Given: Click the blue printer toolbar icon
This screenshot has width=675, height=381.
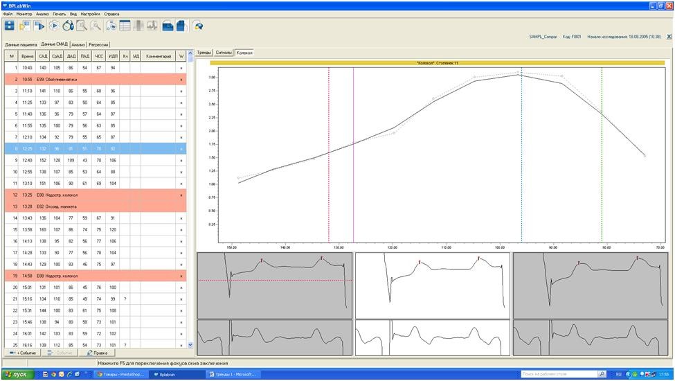Looking at the screenshot, I should [x=167, y=26].
